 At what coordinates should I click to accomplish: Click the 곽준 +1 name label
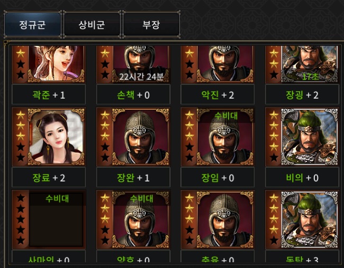point(49,95)
